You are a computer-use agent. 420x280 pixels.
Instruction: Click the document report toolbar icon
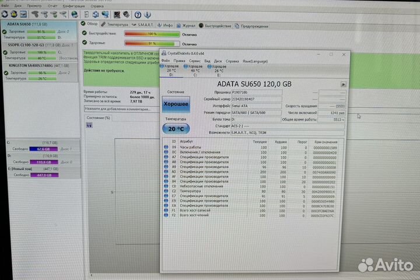click(x=86, y=15)
